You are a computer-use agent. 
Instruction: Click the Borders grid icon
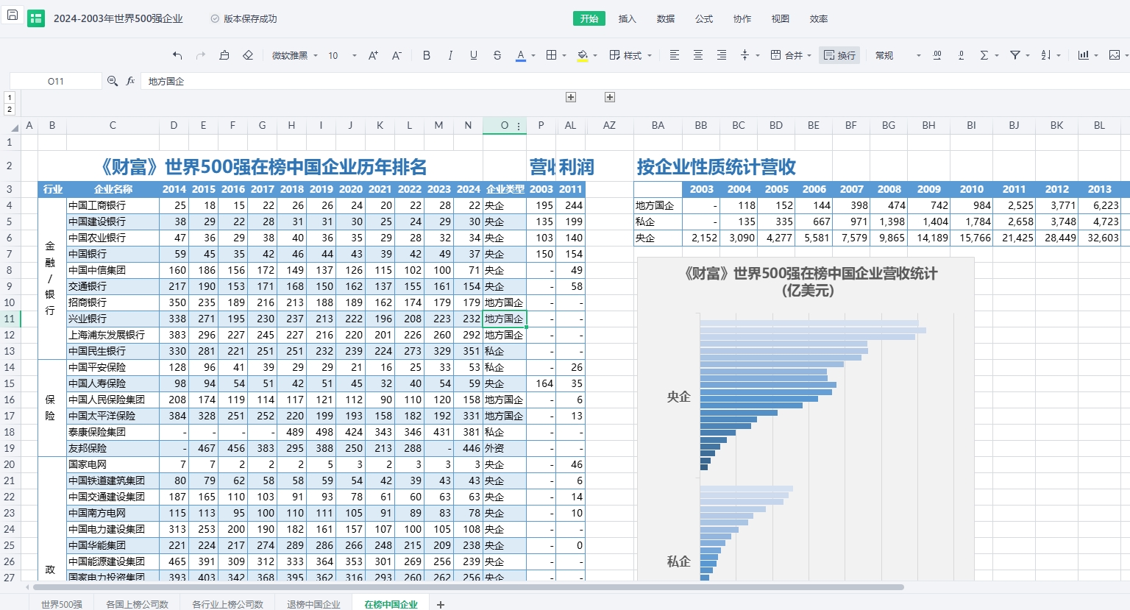click(551, 55)
